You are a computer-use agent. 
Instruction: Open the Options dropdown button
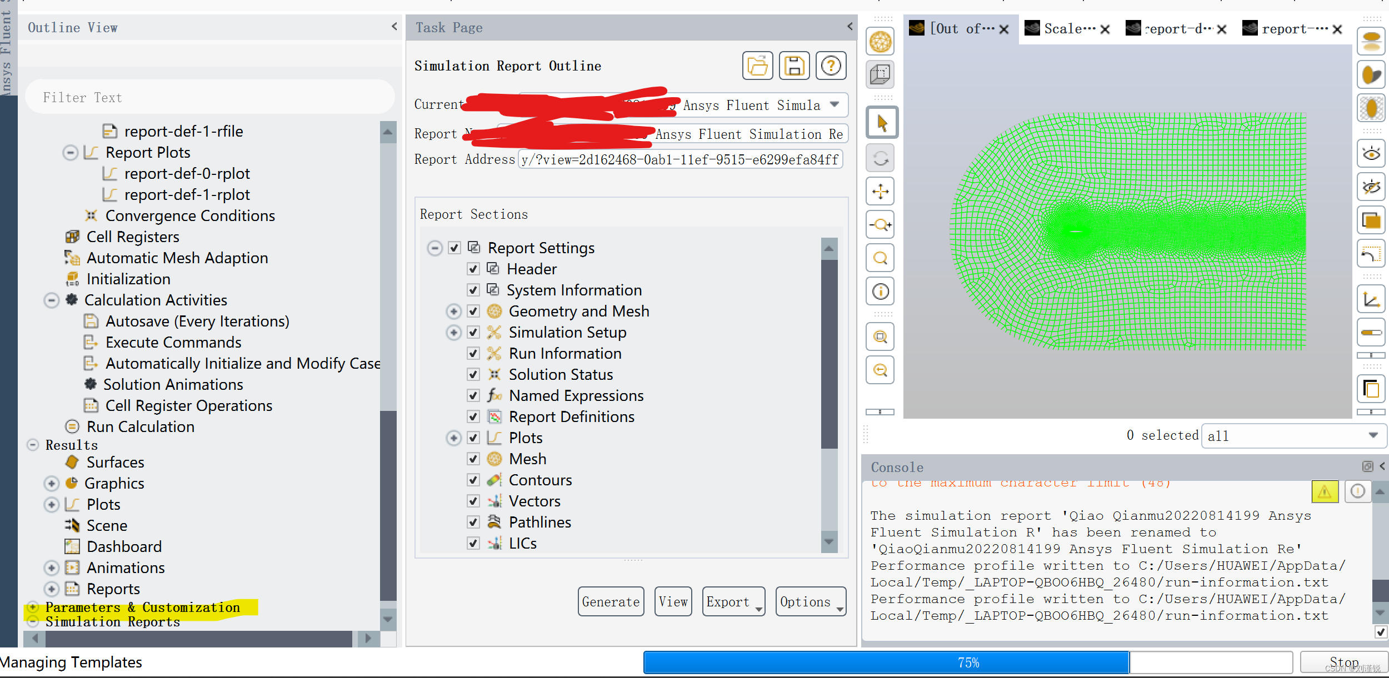click(x=810, y=602)
